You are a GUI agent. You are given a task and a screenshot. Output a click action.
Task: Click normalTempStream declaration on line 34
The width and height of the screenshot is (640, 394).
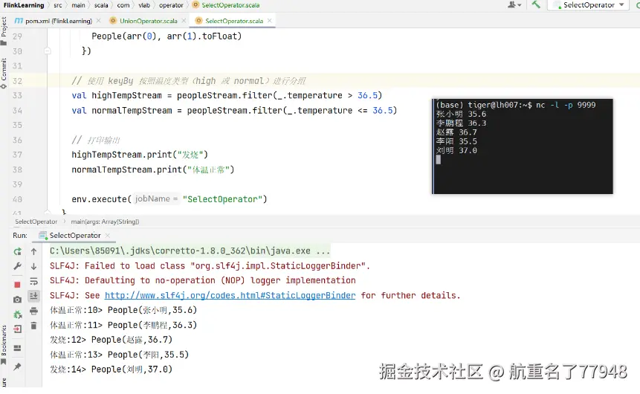(x=132, y=111)
